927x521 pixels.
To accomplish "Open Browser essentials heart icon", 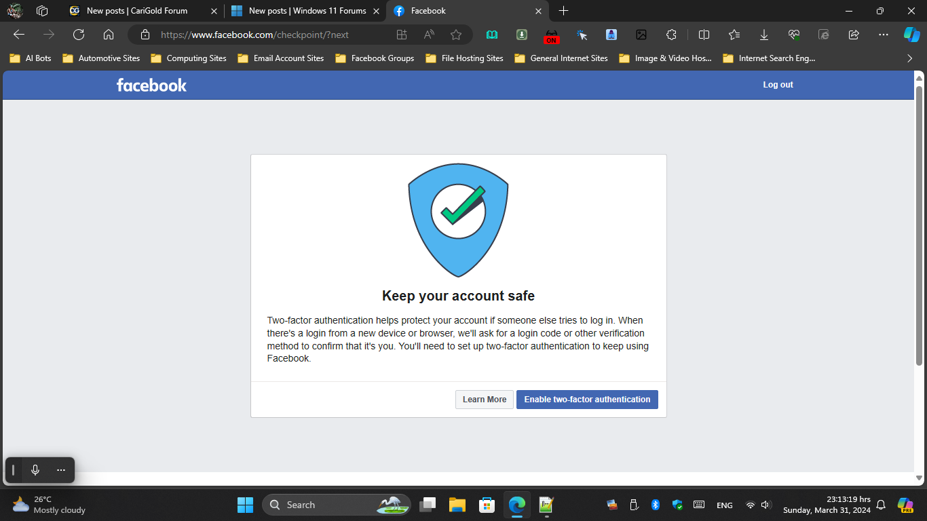I will (794, 35).
